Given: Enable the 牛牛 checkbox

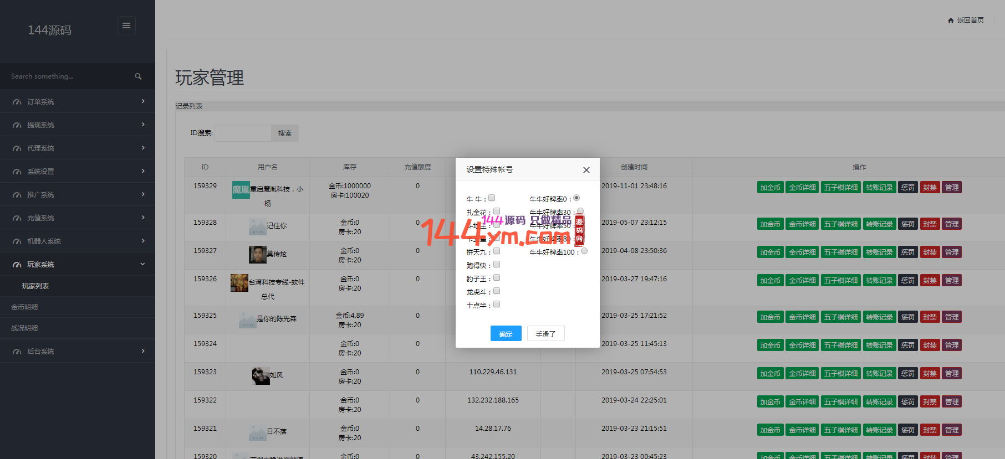Looking at the screenshot, I should [x=492, y=198].
